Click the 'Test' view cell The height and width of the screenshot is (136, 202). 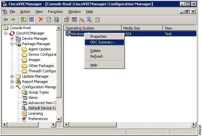point(168,34)
